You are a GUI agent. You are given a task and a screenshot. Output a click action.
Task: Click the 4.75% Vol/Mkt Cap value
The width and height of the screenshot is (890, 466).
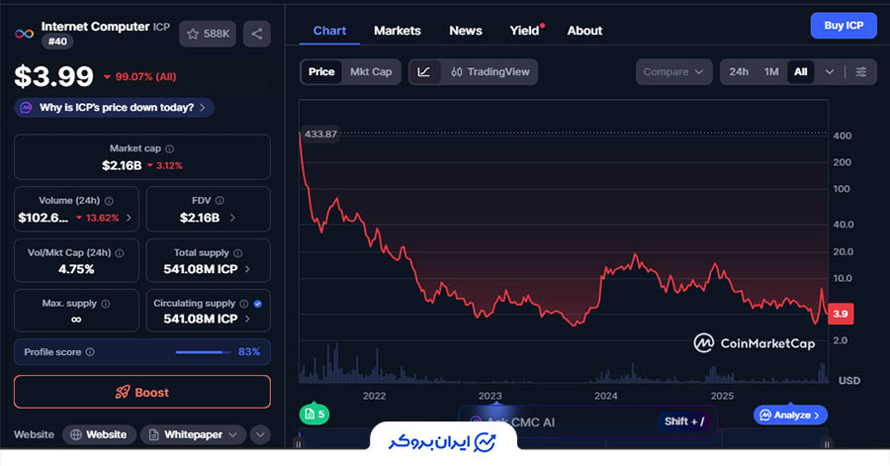[76, 269]
